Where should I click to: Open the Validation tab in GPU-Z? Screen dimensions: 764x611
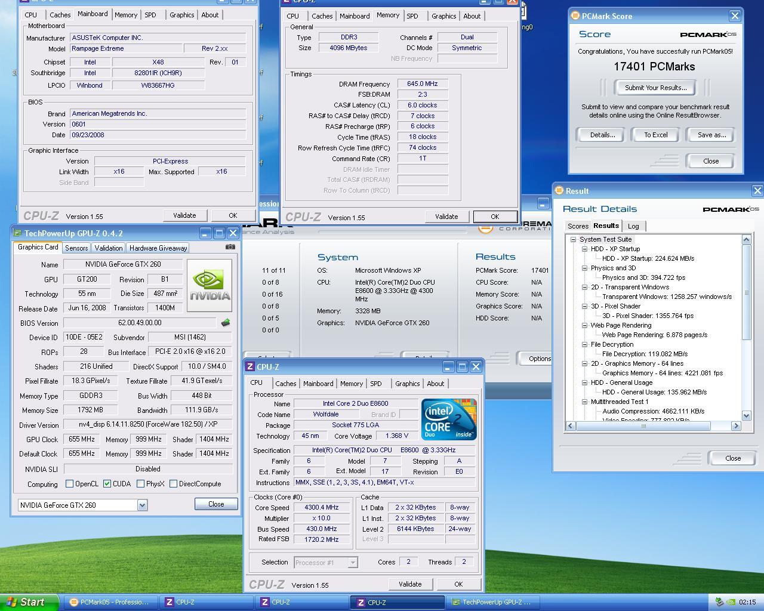point(109,248)
